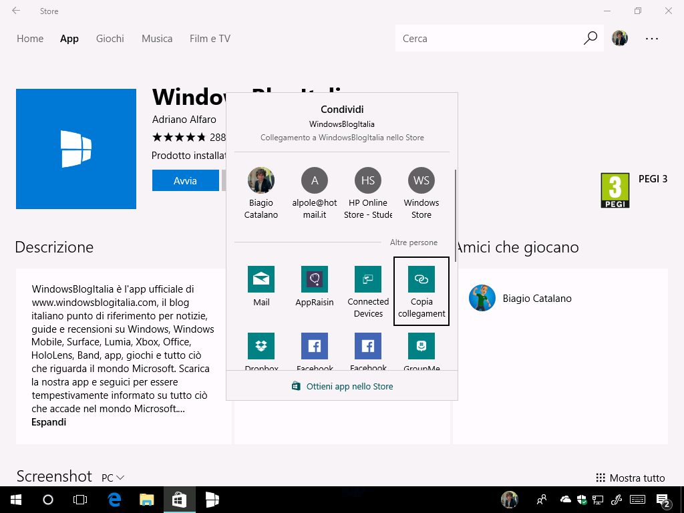Open Cortana circle on taskbar

coord(48,500)
